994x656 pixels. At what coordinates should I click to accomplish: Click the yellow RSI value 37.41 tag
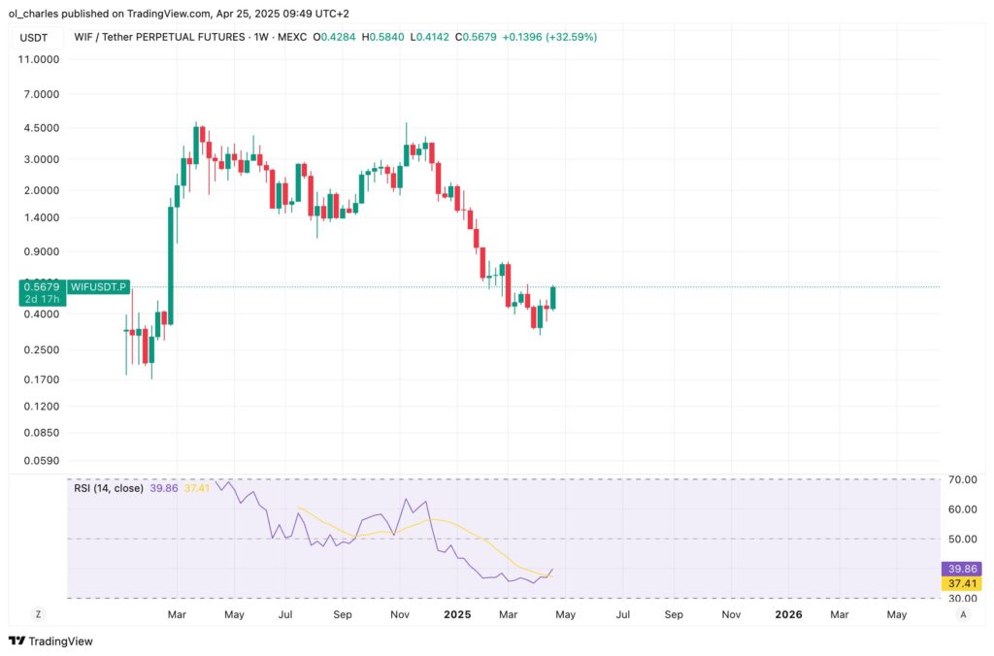pyautogui.click(x=962, y=583)
